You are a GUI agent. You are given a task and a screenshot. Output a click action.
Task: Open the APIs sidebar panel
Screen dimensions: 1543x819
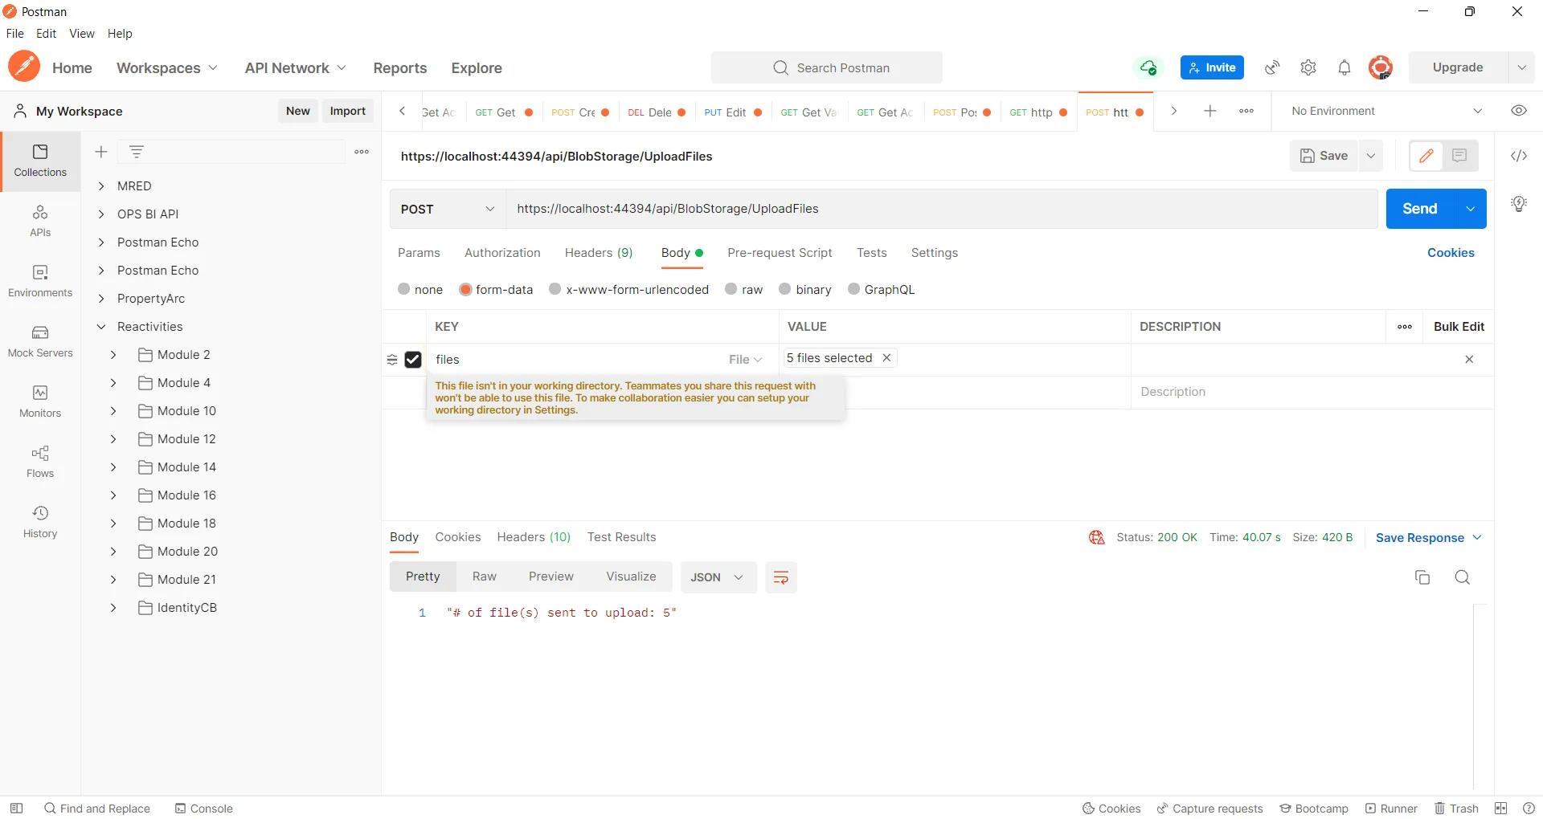point(40,222)
